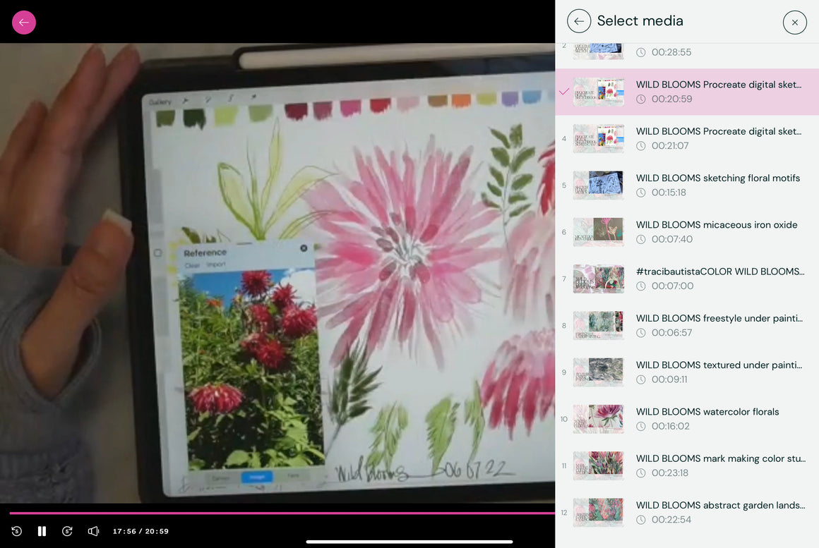Image resolution: width=819 pixels, height=548 pixels.
Task: Click the rewind 5 seconds icon
Action: coord(16,531)
